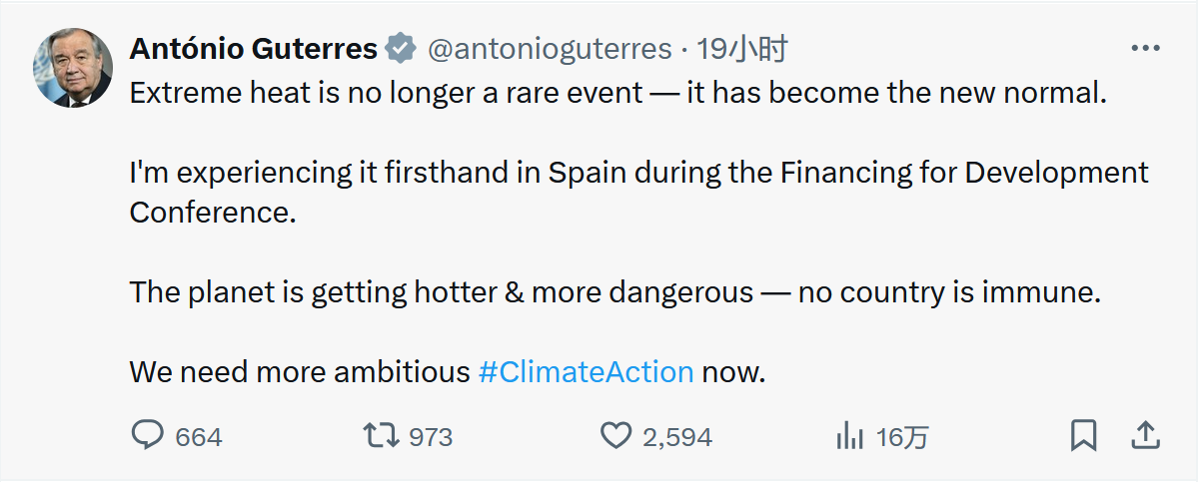The width and height of the screenshot is (1200, 482).
Task: Follow the #ClimateAction hashtag link
Action: (x=586, y=372)
